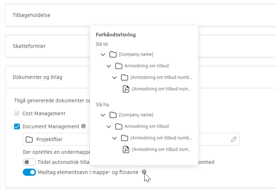Viewport: 276px width, 192px height.
Task: Click the Projektfiler folder icon
Action: 30,139
